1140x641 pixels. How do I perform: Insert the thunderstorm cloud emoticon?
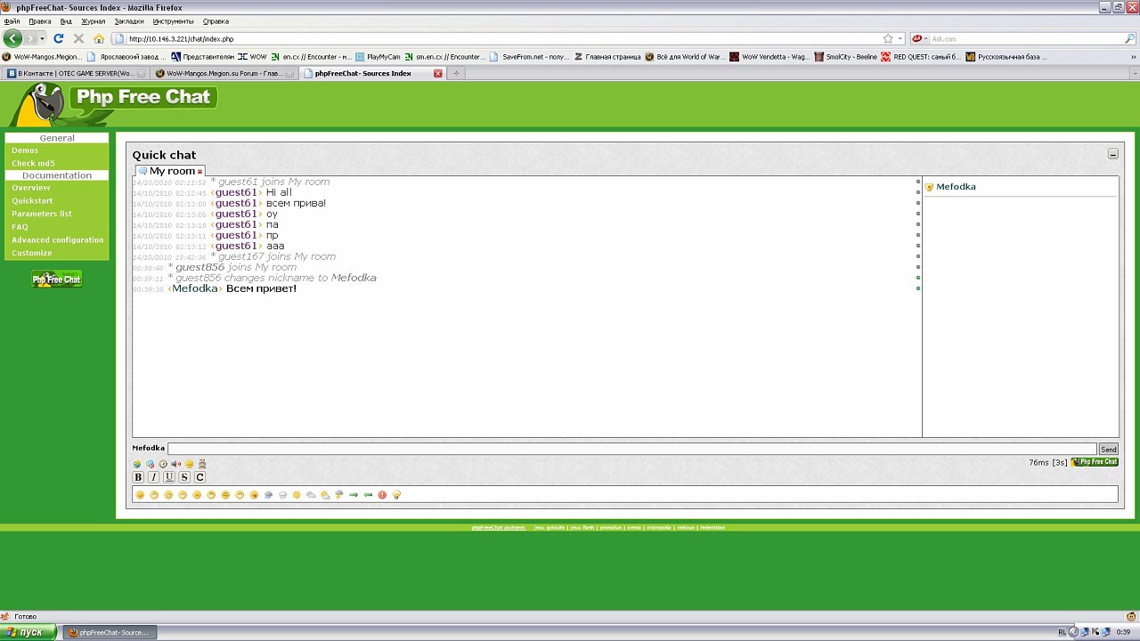point(339,495)
